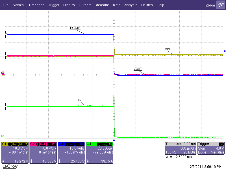Open the Edge trigger type selector
Screen dimensions: 226x169
pos(202,152)
